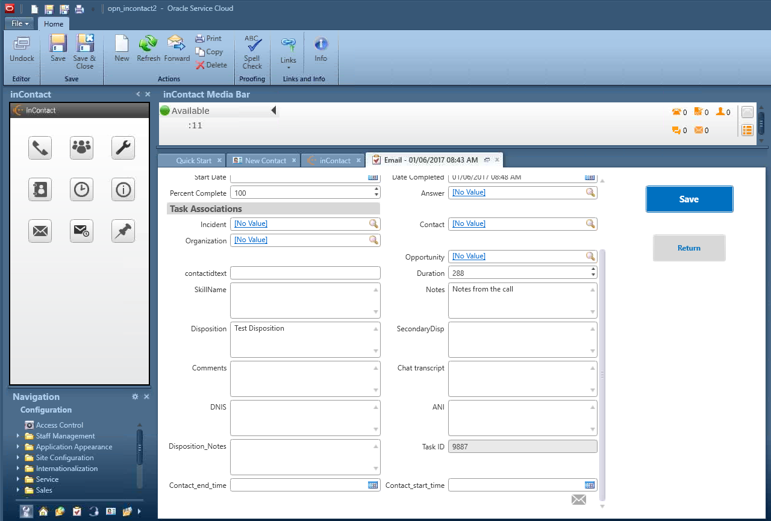Expand the Site Configuration folder

pyautogui.click(x=17, y=458)
